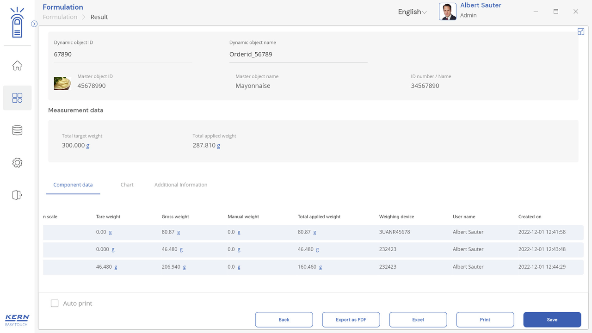Click the fullscreen expand panel icon
Screen dimensions: 592x333
(581, 31)
